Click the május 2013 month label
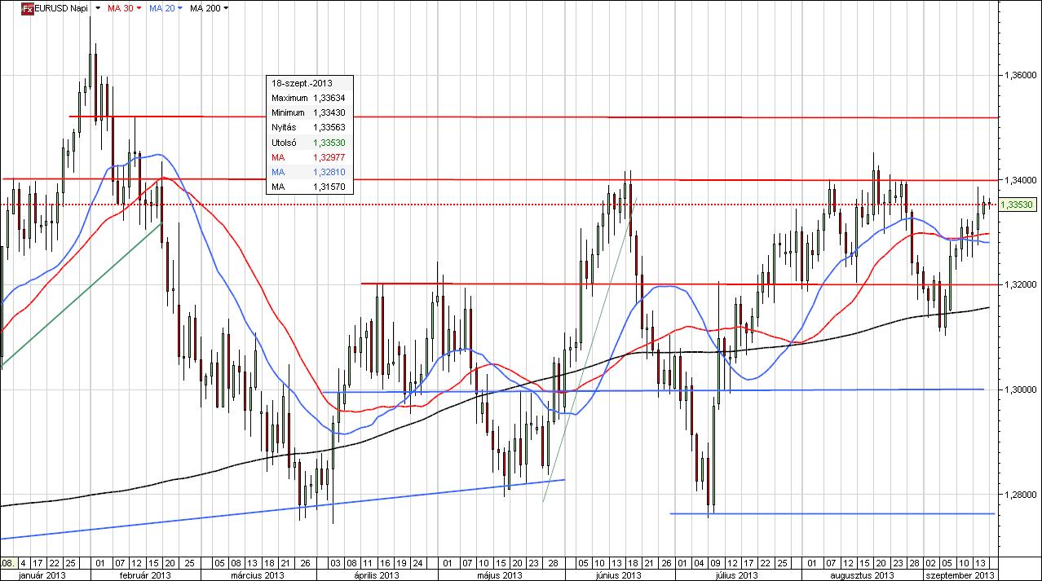Viewport: 1042px width, 581px height. [498, 574]
